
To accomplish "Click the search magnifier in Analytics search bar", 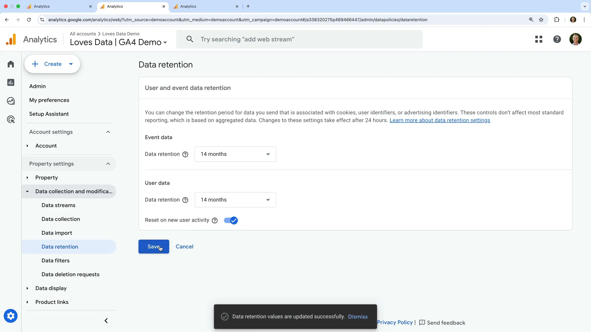I will pos(190,39).
